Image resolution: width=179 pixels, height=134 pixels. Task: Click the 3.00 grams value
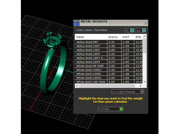click(x=112, y=82)
